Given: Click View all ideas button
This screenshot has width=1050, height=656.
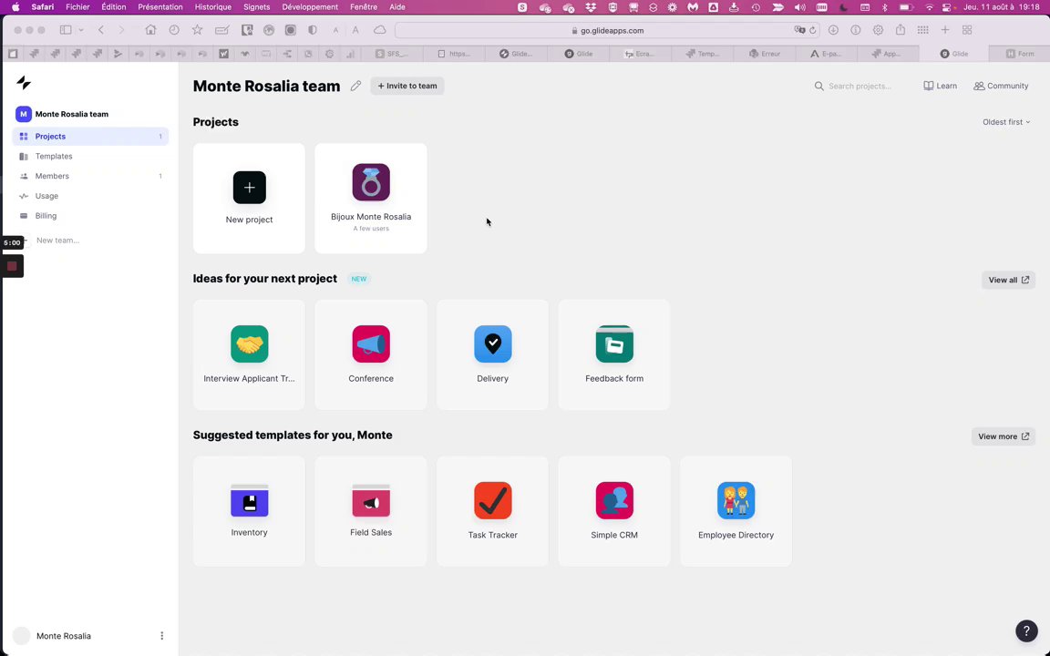Looking at the screenshot, I should (x=1008, y=280).
